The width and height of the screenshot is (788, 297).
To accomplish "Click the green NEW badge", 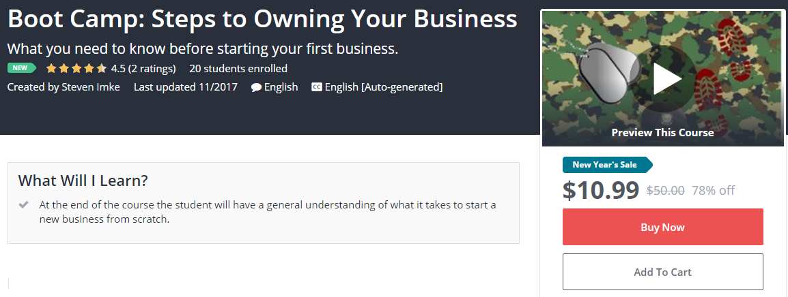I will click(x=20, y=68).
